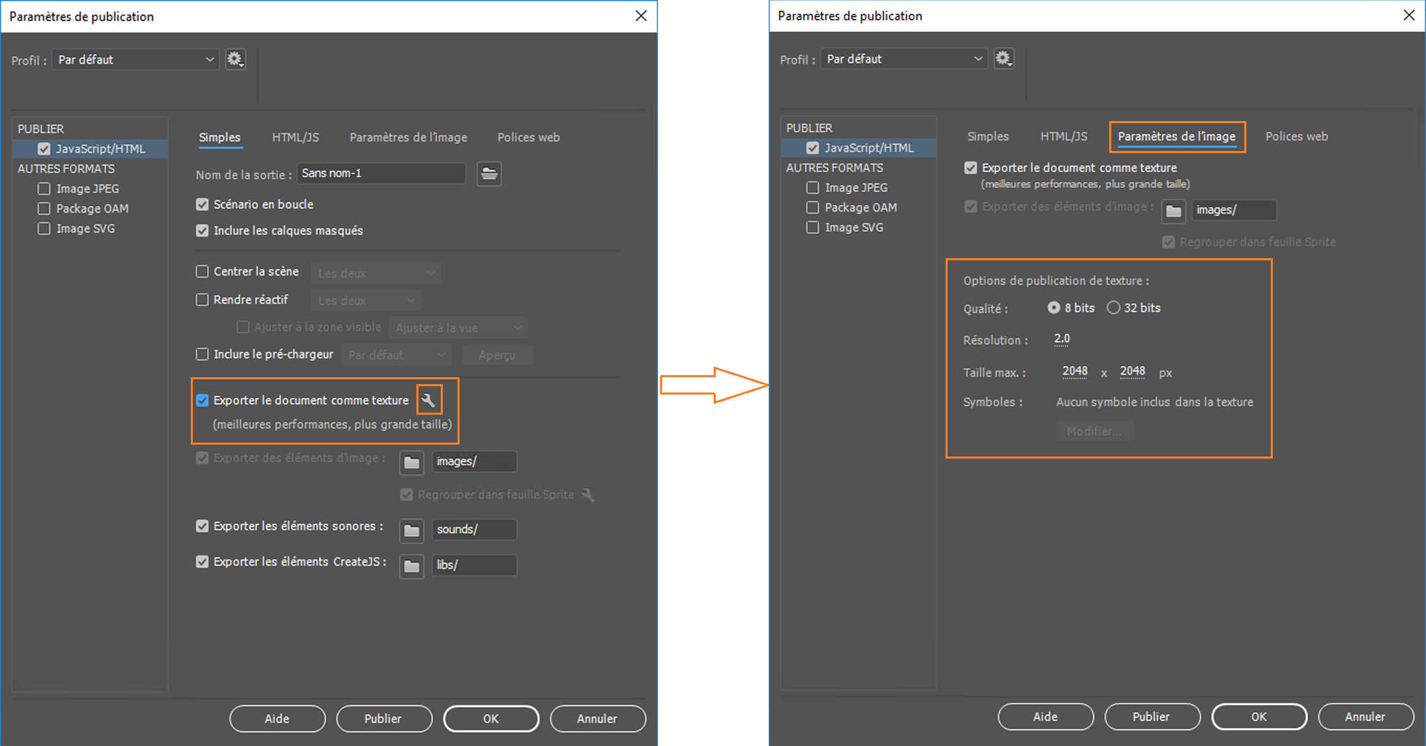The width and height of the screenshot is (1426, 746).
Task: Open Polices web tab in right dialog
Action: tap(1296, 136)
